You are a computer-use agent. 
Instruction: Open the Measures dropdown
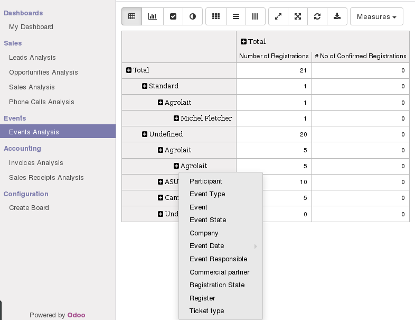(376, 16)
